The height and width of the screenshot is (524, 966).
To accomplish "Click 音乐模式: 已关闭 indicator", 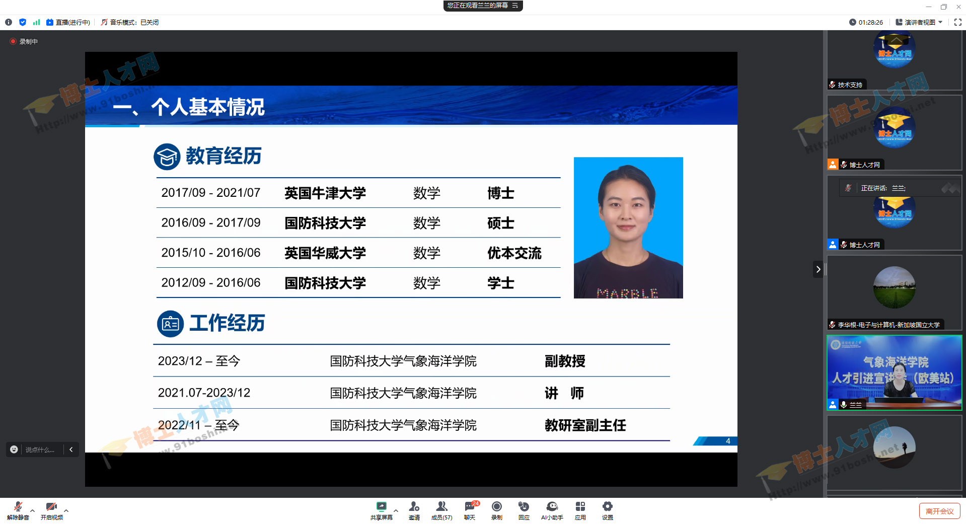I will pyautogui.click(x=130, y=22).
